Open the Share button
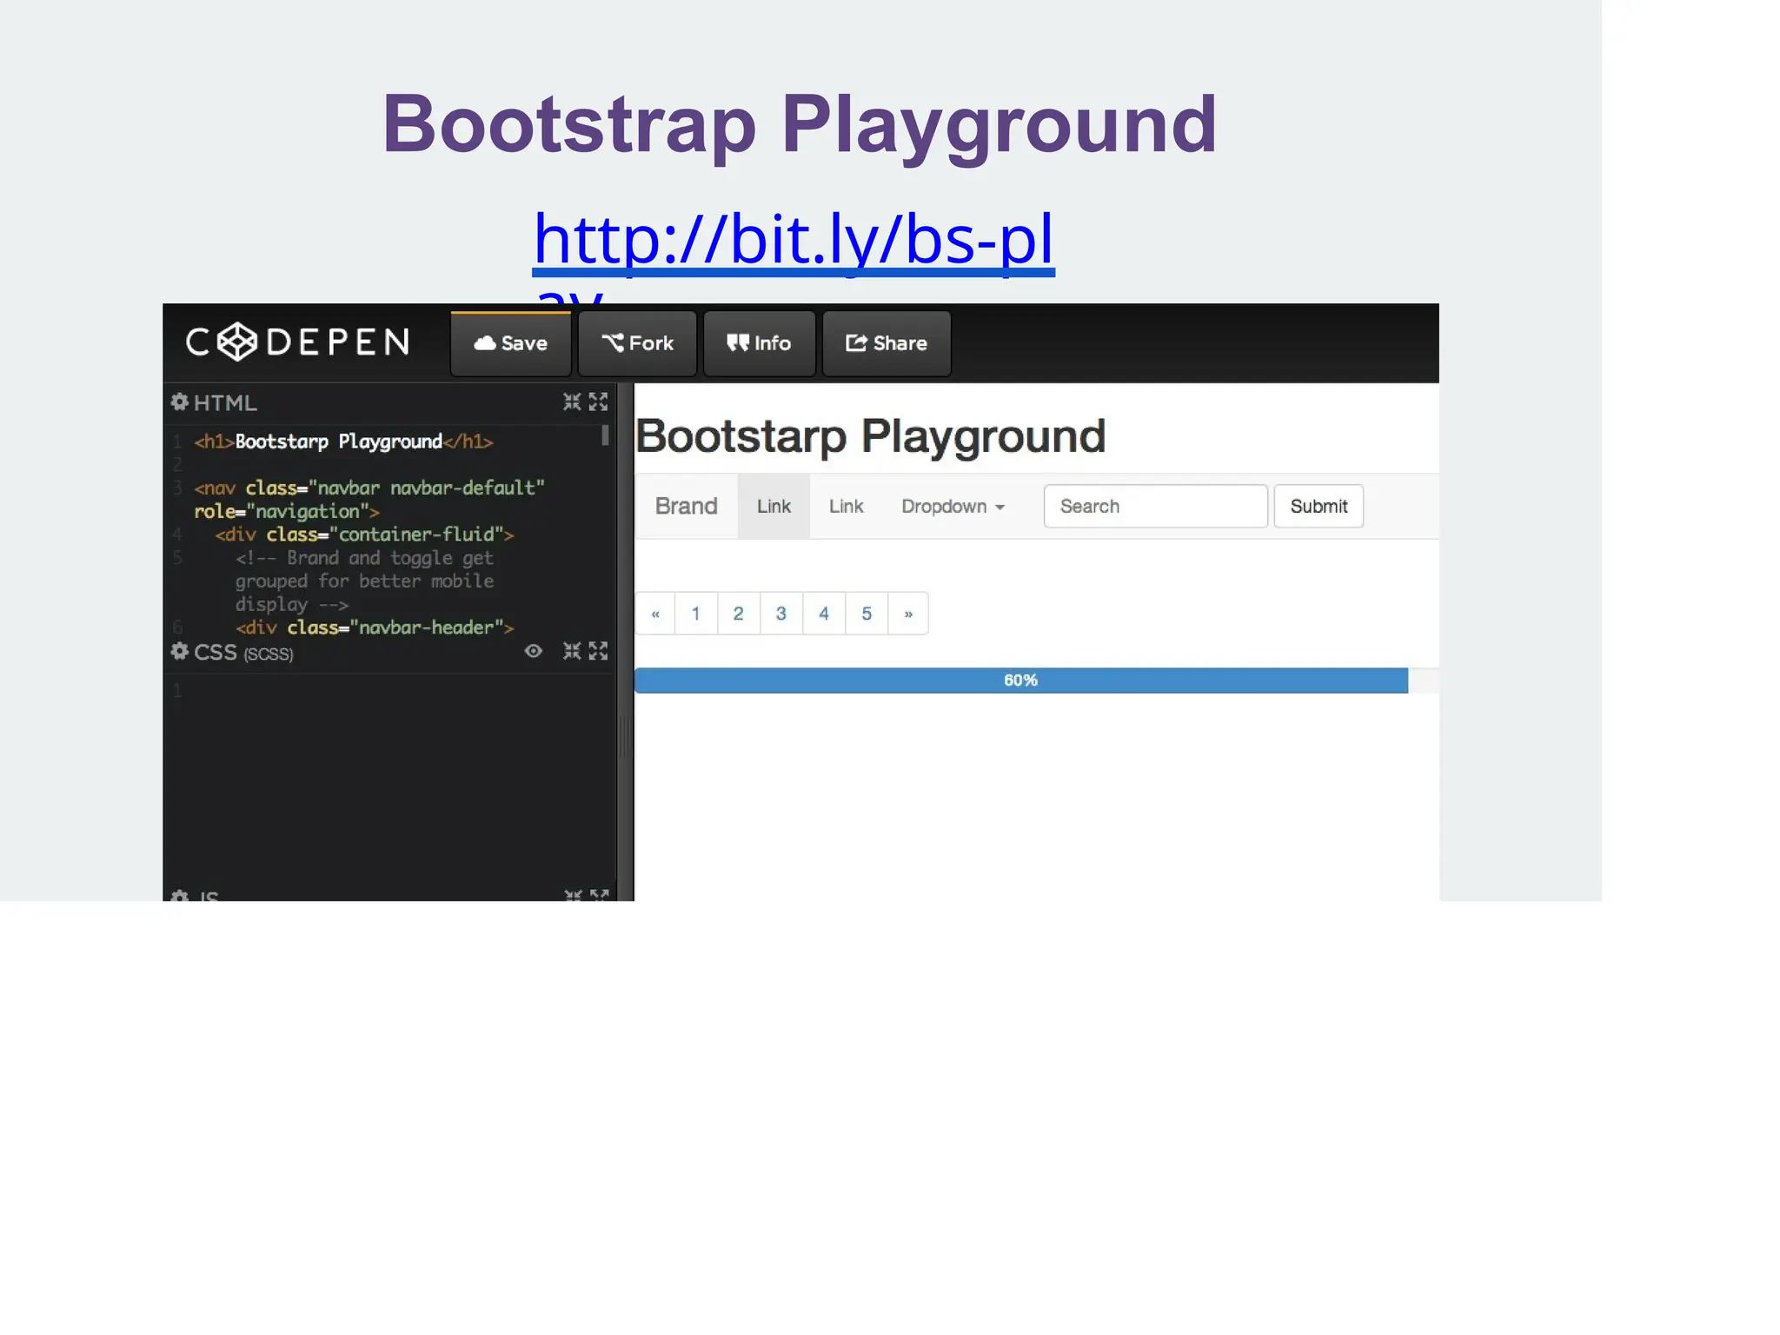 (x=887, y=343)
